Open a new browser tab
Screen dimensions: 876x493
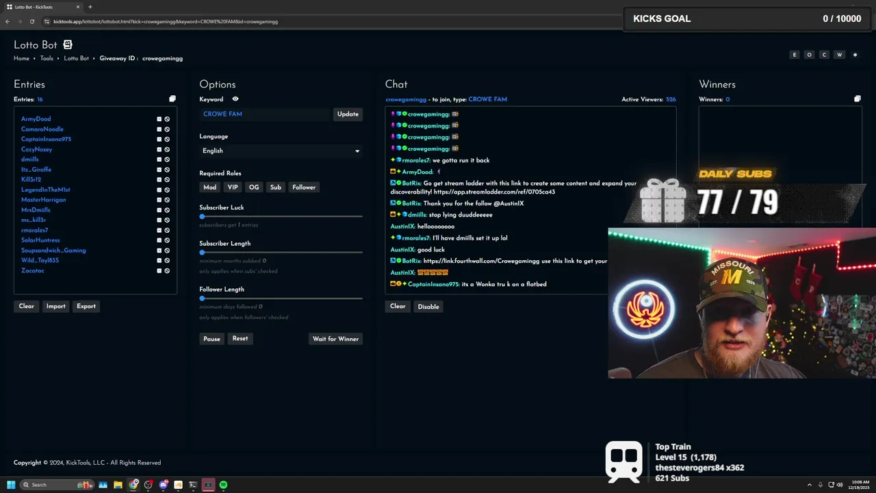90,7
